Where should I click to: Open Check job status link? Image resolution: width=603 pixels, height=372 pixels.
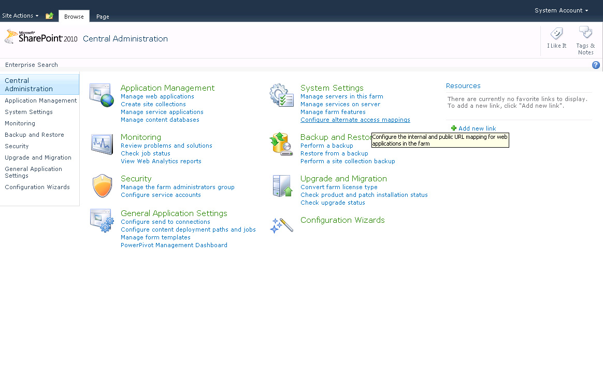146,153
